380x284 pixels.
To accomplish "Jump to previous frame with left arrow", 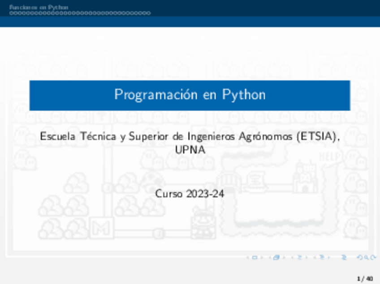I will pos(270,258).
